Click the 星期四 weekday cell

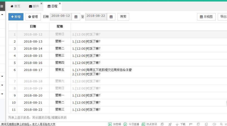click(x=60, y=63)
